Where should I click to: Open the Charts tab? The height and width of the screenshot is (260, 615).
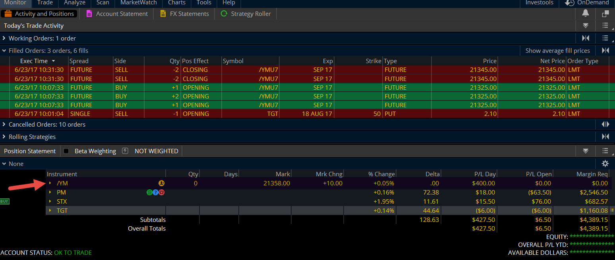click(x=176, y=3)
